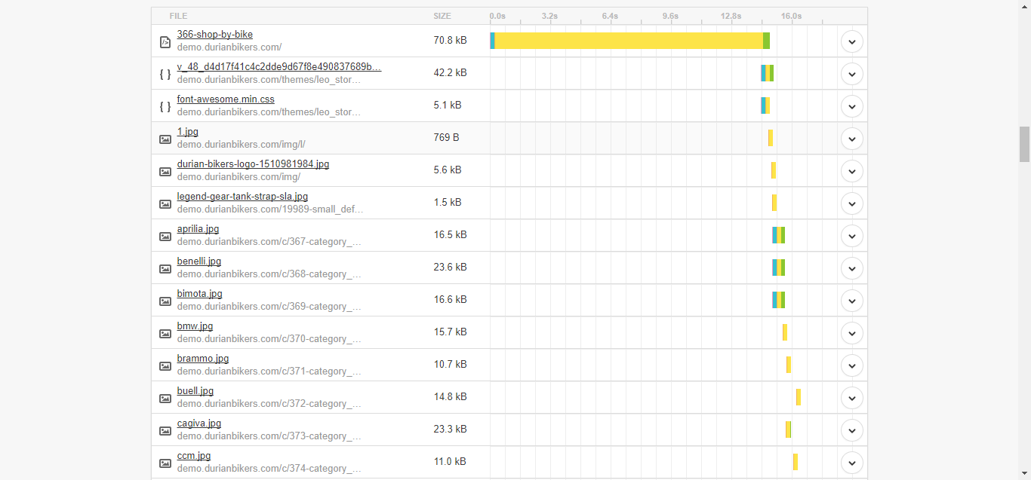Click the waterfall bar for aprilia.jpg
The image size is (1031, 480).
(778, 235)
